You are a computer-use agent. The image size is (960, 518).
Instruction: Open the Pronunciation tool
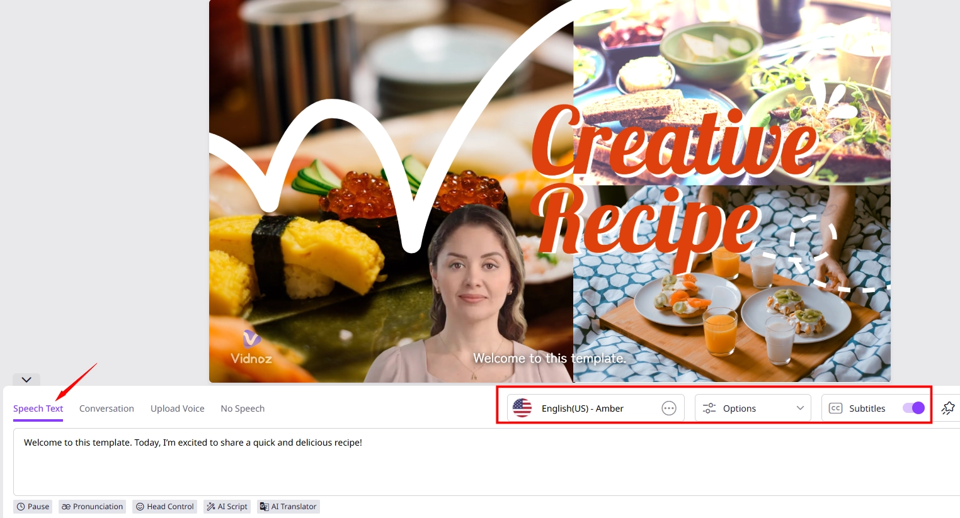coord(92,507)
